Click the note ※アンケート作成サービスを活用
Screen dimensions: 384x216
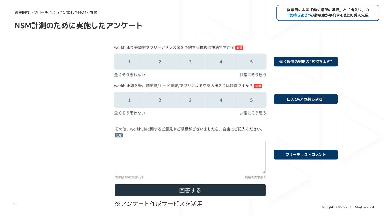pyautogui.click(x=159, y=204)
